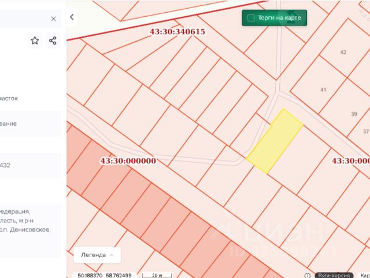Image resolution: width=370 pixels, height=278 pixels.
Task: Click cadastral label 43:30:000000 at left
Action: (128, 161)
